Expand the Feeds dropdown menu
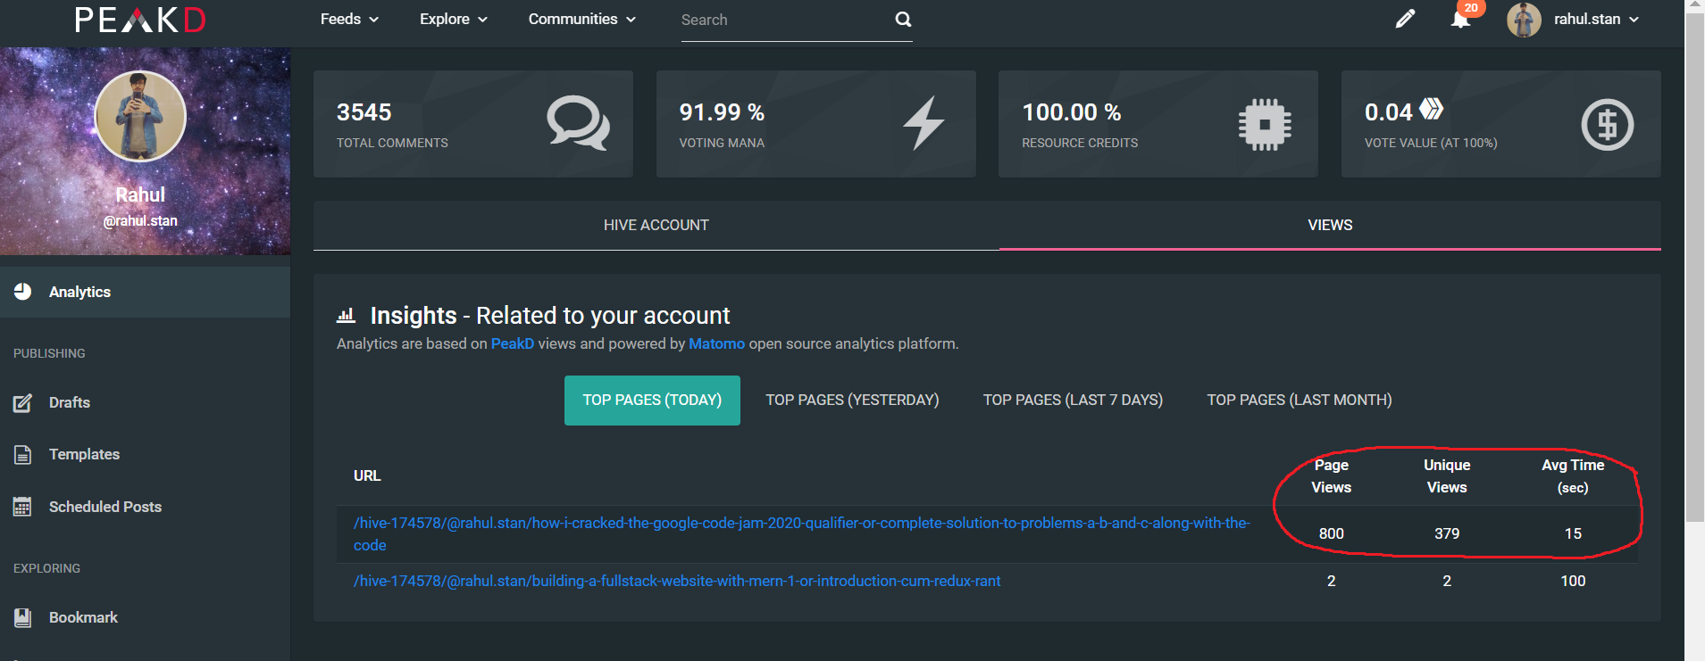 [x=349, y=19]
